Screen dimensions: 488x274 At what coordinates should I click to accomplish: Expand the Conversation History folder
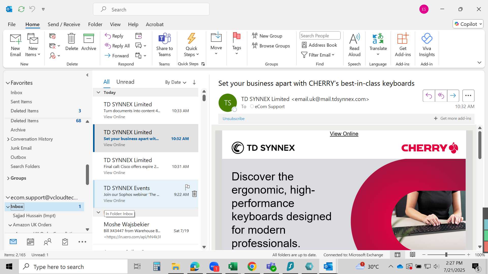pyautogui.click(x=8, y=139)
